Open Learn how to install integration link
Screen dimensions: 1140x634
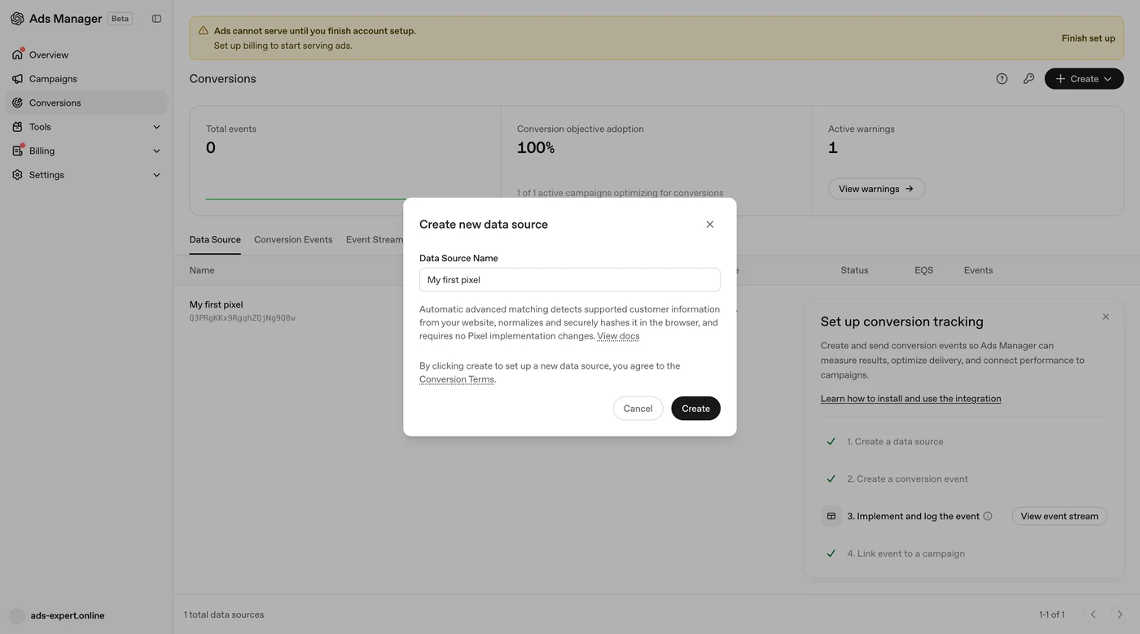tap(910, 399)
